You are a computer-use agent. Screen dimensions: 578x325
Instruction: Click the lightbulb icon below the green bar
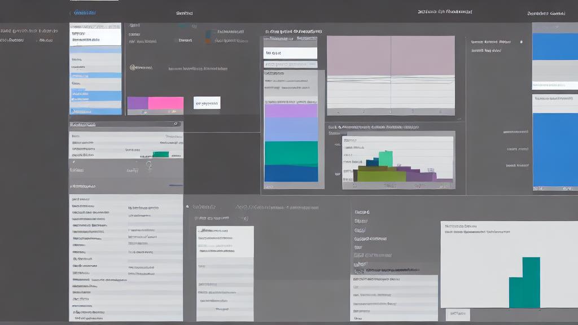tap(149, 165)
